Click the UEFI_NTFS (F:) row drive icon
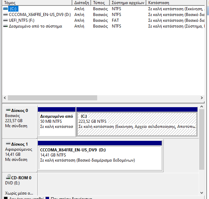 tap(5, 20)
